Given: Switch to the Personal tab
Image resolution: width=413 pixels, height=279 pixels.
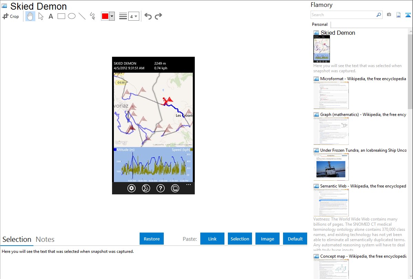Looking at the screenshot, I should tap(320, 24).
